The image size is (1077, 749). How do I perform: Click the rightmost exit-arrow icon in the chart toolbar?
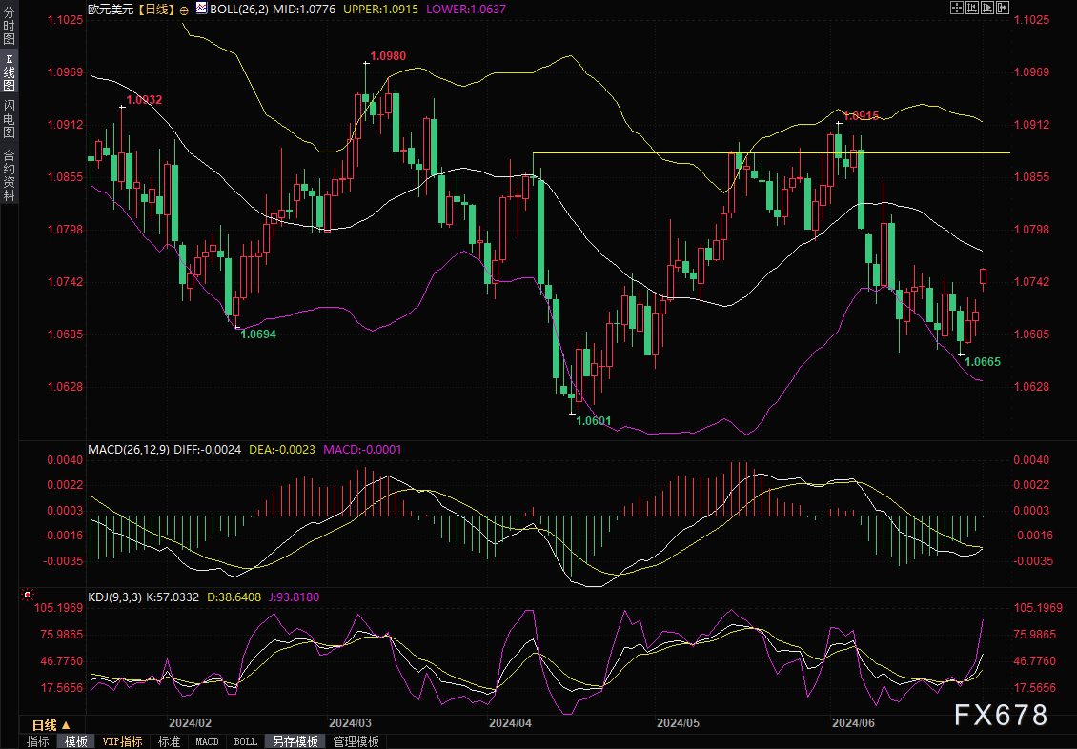coord(1002,8)
